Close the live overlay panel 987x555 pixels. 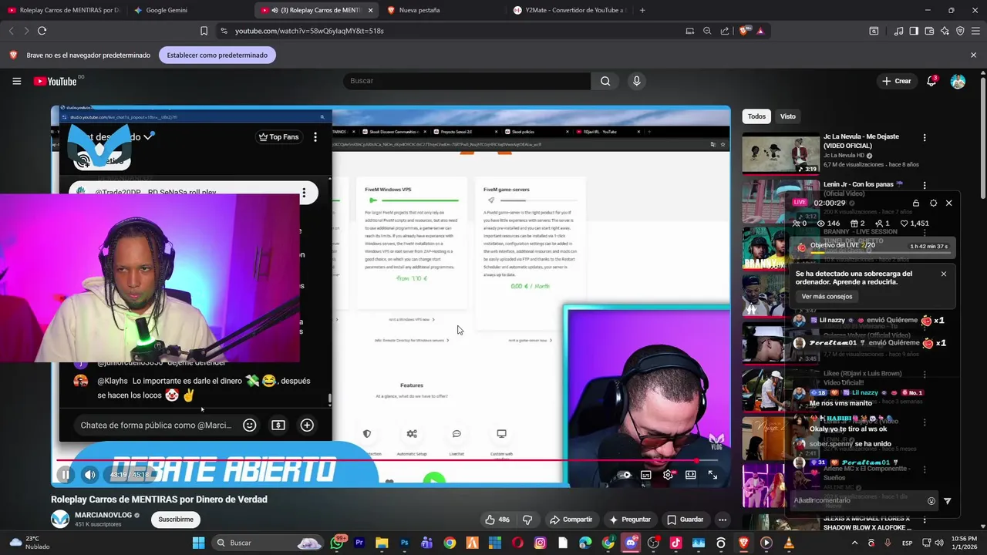point(948,203)
